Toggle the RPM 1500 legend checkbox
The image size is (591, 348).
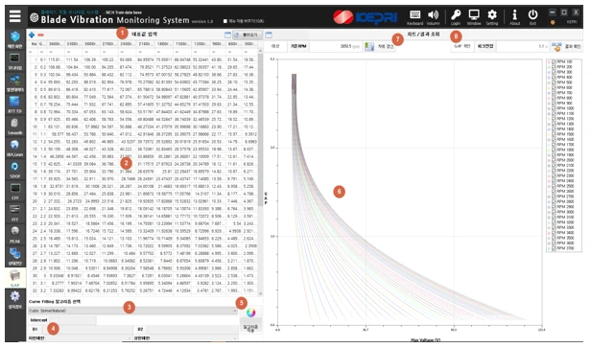(x=554, y=134)
